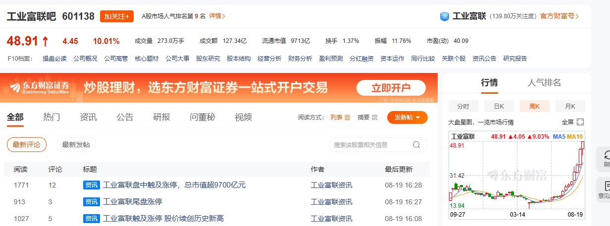The width and height of the screenshot is (610, 226).
Task: Click the 立即开户 banner button
Action: 391,88
